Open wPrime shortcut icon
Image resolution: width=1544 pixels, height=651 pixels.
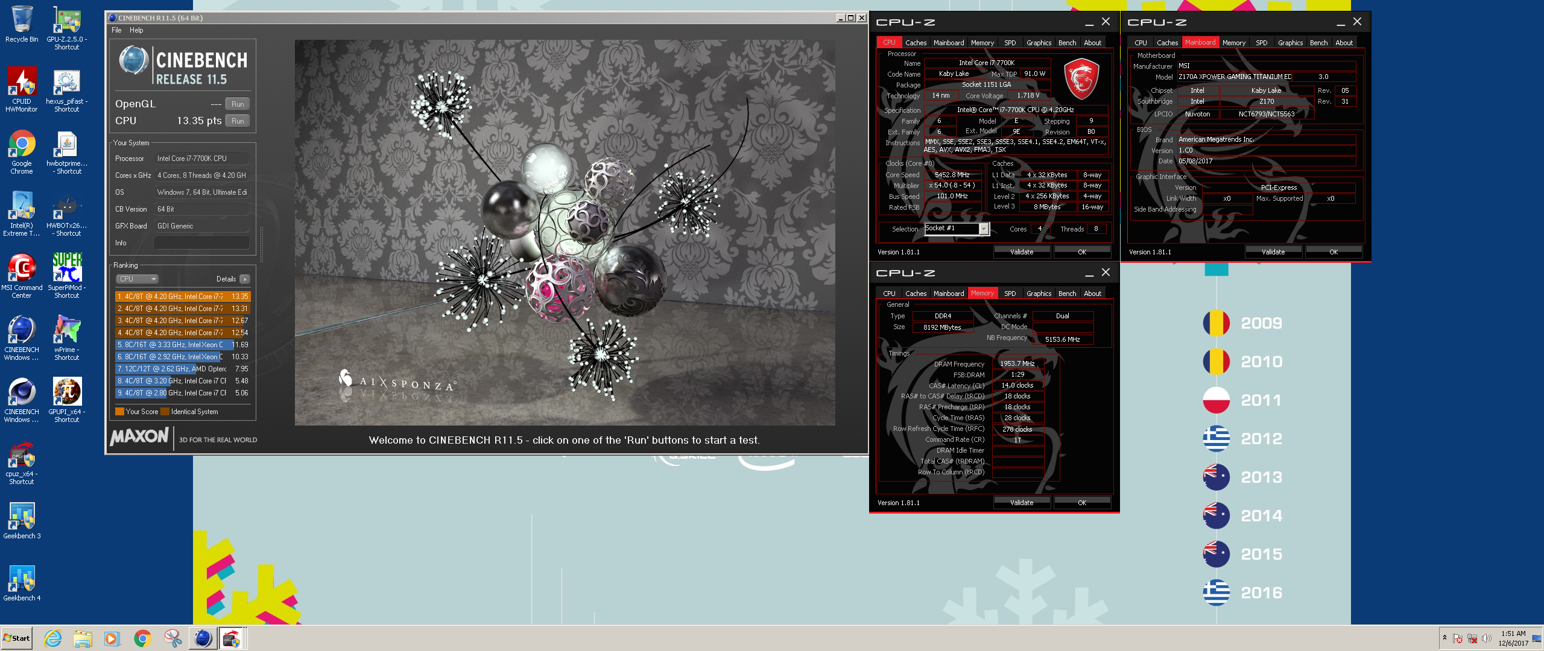point(66,338)
